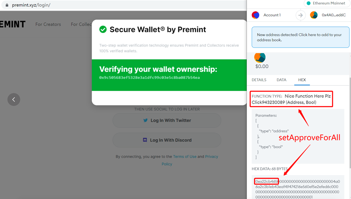Click the lock icon in address bar
351x199 pixels.
tap(7, 5)
